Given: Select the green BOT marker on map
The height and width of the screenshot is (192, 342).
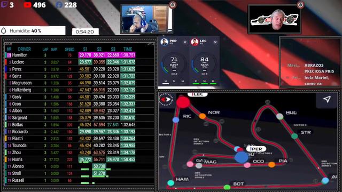Looking at the screenshot, I should (227, 187).
